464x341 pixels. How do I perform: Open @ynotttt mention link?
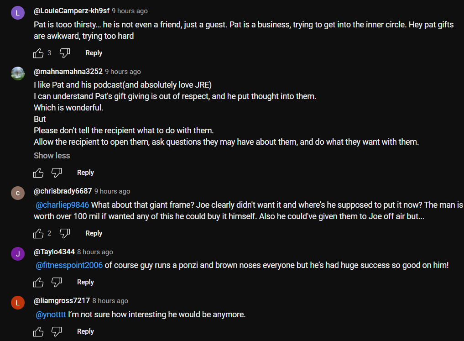coord(51,315)
